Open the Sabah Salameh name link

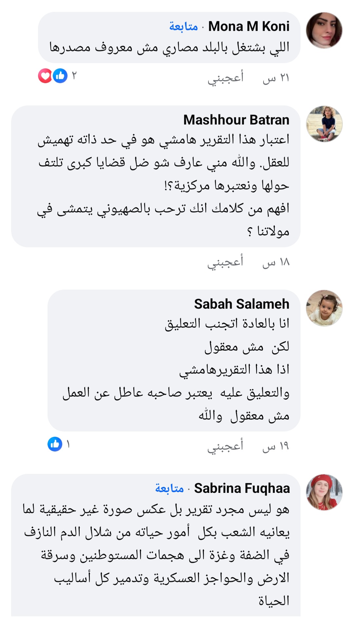pos(242,304)
